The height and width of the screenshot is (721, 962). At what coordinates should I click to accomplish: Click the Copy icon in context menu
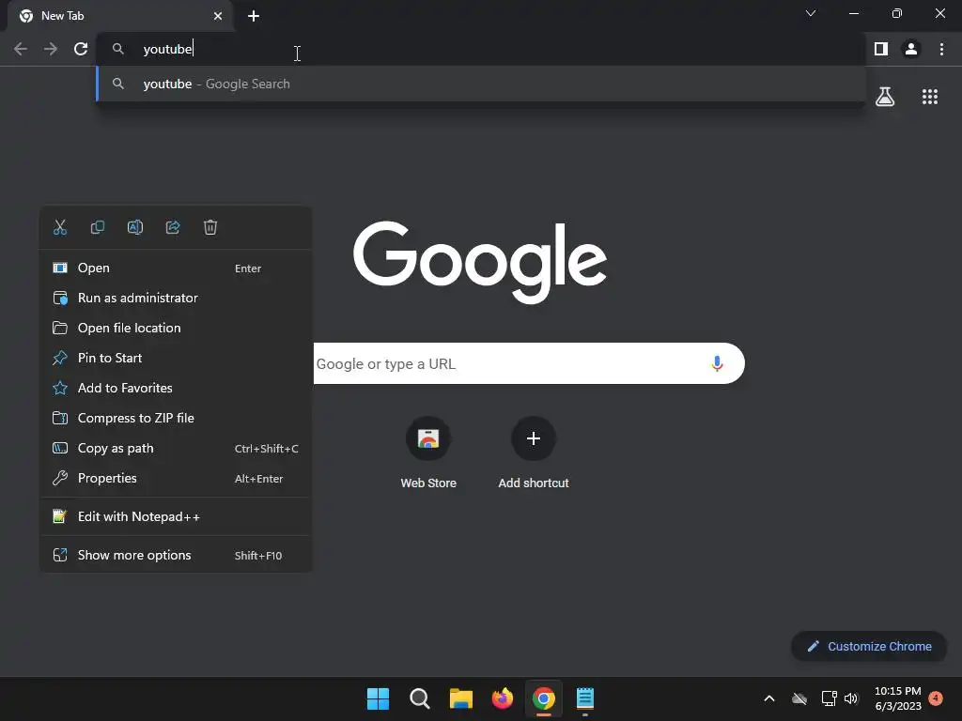[x=98, y=227]
